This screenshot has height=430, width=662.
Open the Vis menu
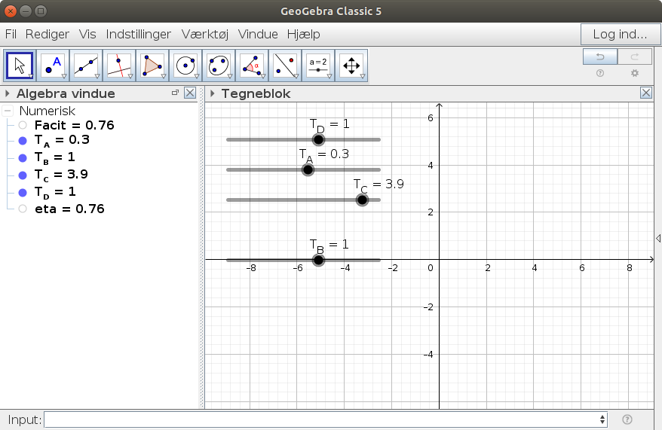87,34
